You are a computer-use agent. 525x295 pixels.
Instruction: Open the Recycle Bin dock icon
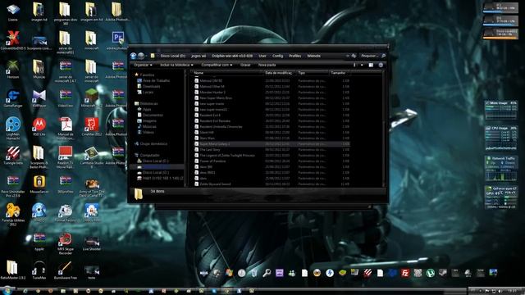pyautogui.click(x=254, y=273)
